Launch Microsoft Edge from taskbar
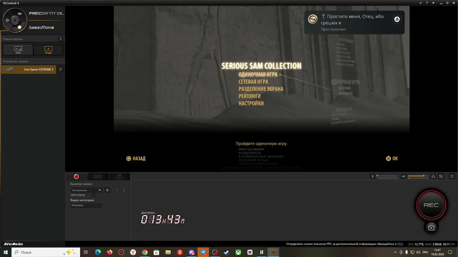458x257 pixels. pos(98,252)
